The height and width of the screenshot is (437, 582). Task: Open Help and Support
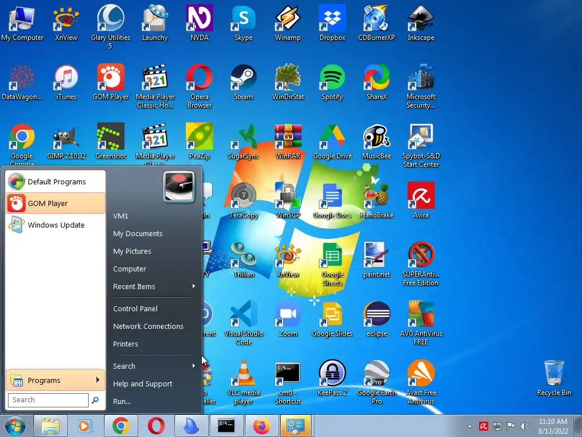pyautogui.click(x=143, y=384)
